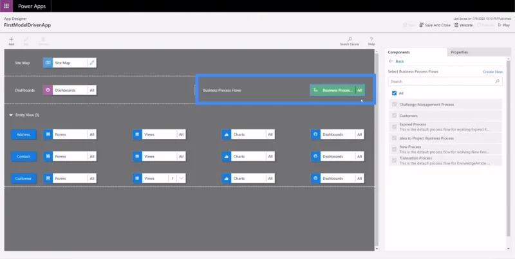Viewport: 515px width, 259px height.
Task: Click the Address row Dashboards icon
Action: pos(315,134)
